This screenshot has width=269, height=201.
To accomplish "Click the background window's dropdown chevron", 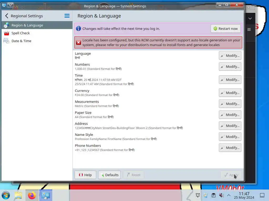I will click(x=250, y=19).
